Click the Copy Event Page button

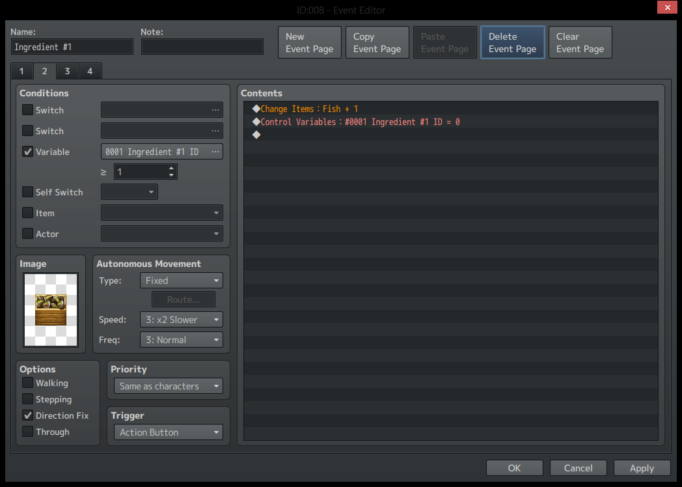click(x=377, y=43)
